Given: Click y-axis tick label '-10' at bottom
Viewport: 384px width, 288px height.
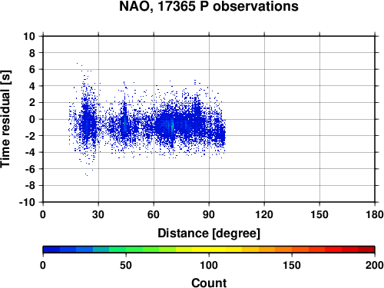Looking at the screenshot, I should pos(27,202).
